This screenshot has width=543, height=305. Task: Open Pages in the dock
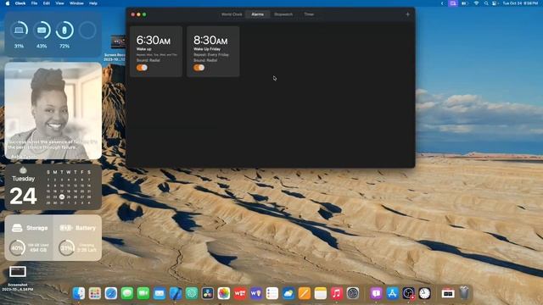(x=305, y=293)
